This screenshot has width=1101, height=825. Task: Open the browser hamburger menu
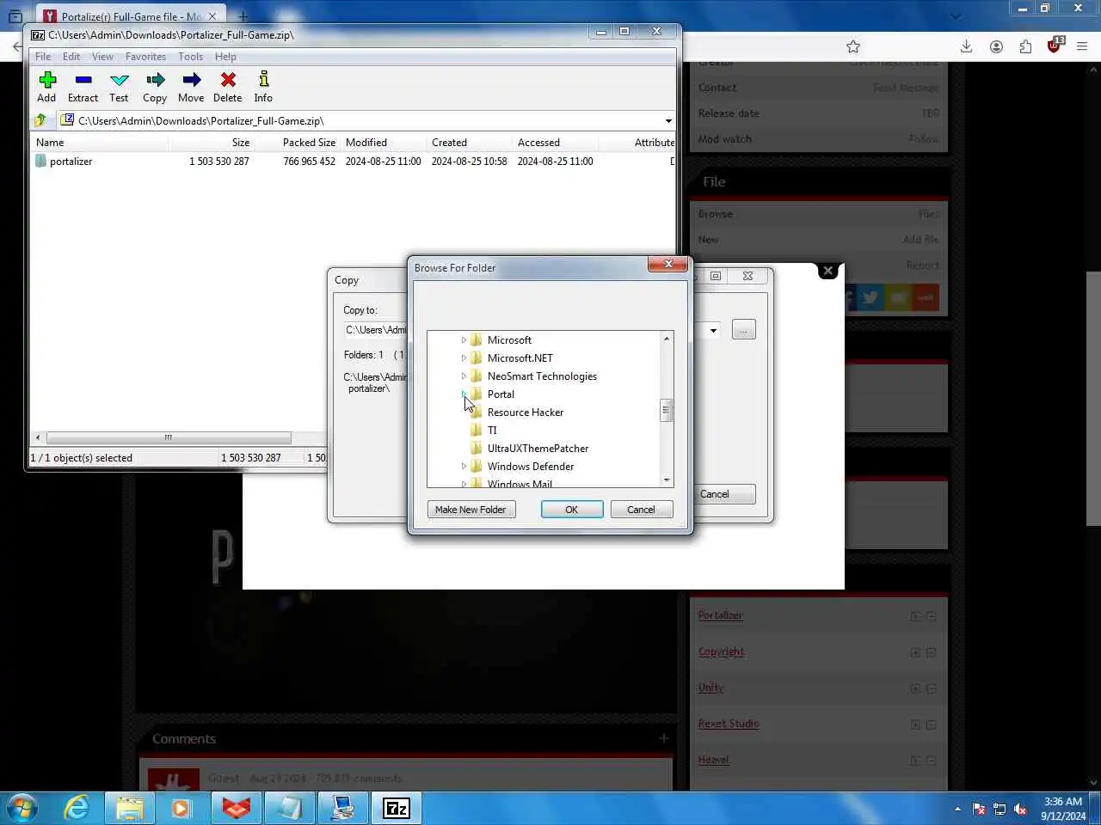[x=1083, y=46]
